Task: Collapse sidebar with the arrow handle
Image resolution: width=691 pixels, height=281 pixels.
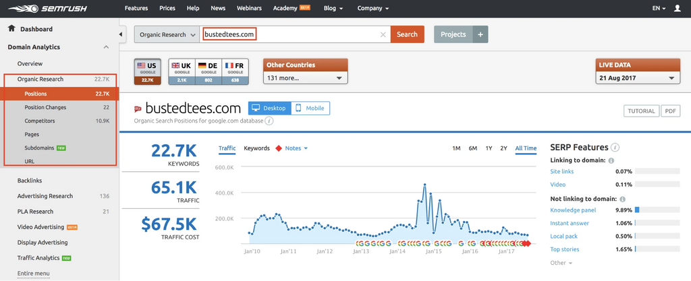Action: click(x=121, y=34)
